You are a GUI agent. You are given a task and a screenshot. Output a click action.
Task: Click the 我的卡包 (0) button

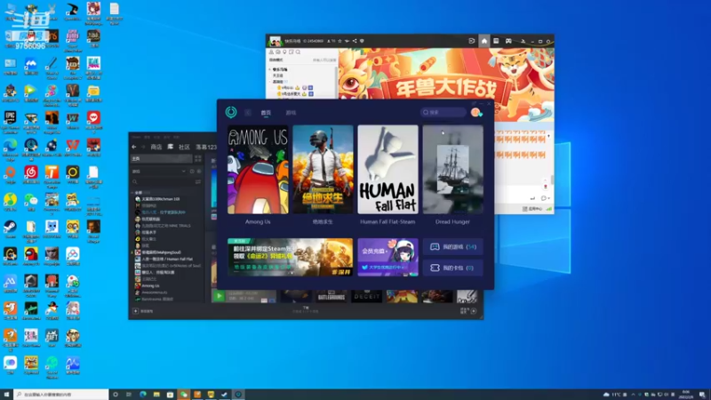(x=452, y=268)
